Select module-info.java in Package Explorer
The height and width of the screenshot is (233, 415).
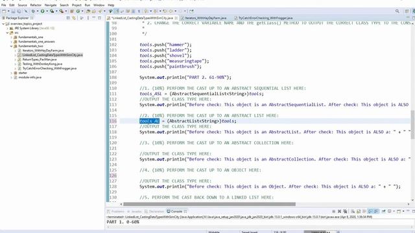coord(30,78)
